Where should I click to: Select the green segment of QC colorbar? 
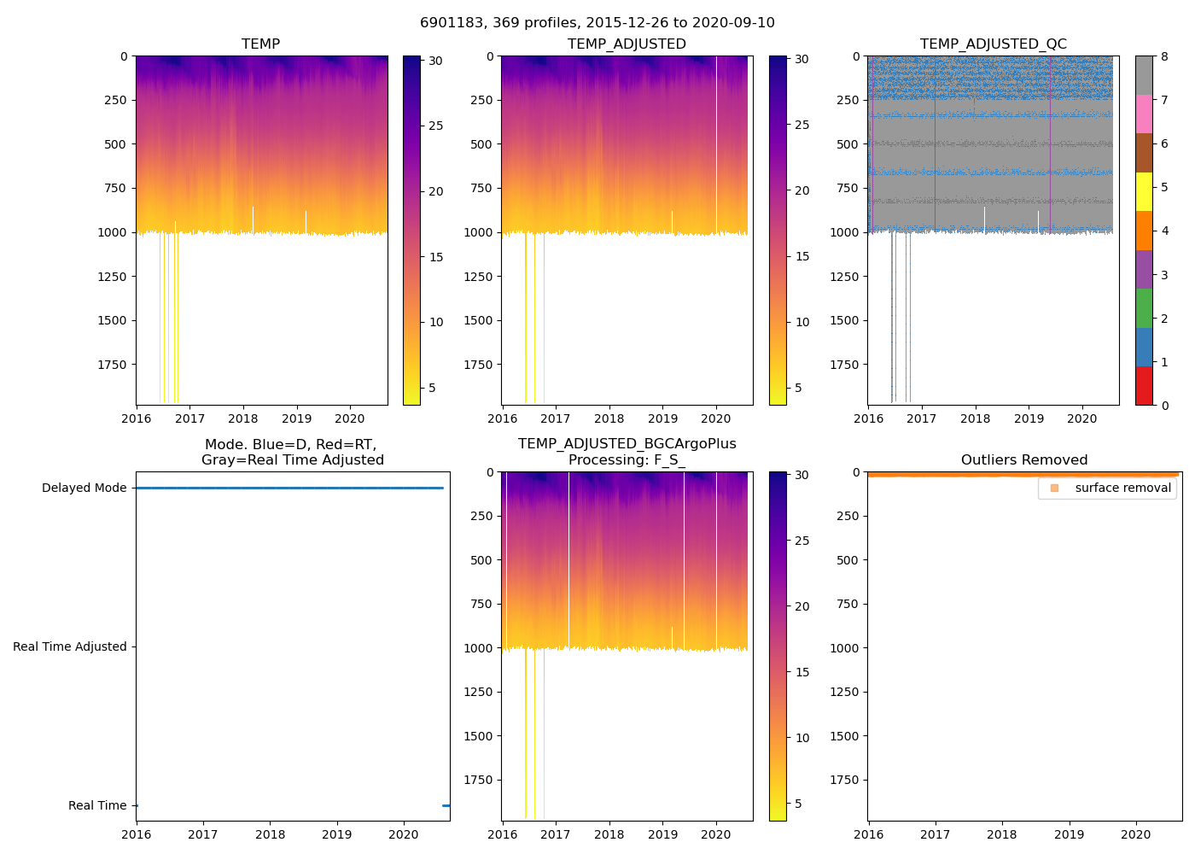click(1144, 308)
